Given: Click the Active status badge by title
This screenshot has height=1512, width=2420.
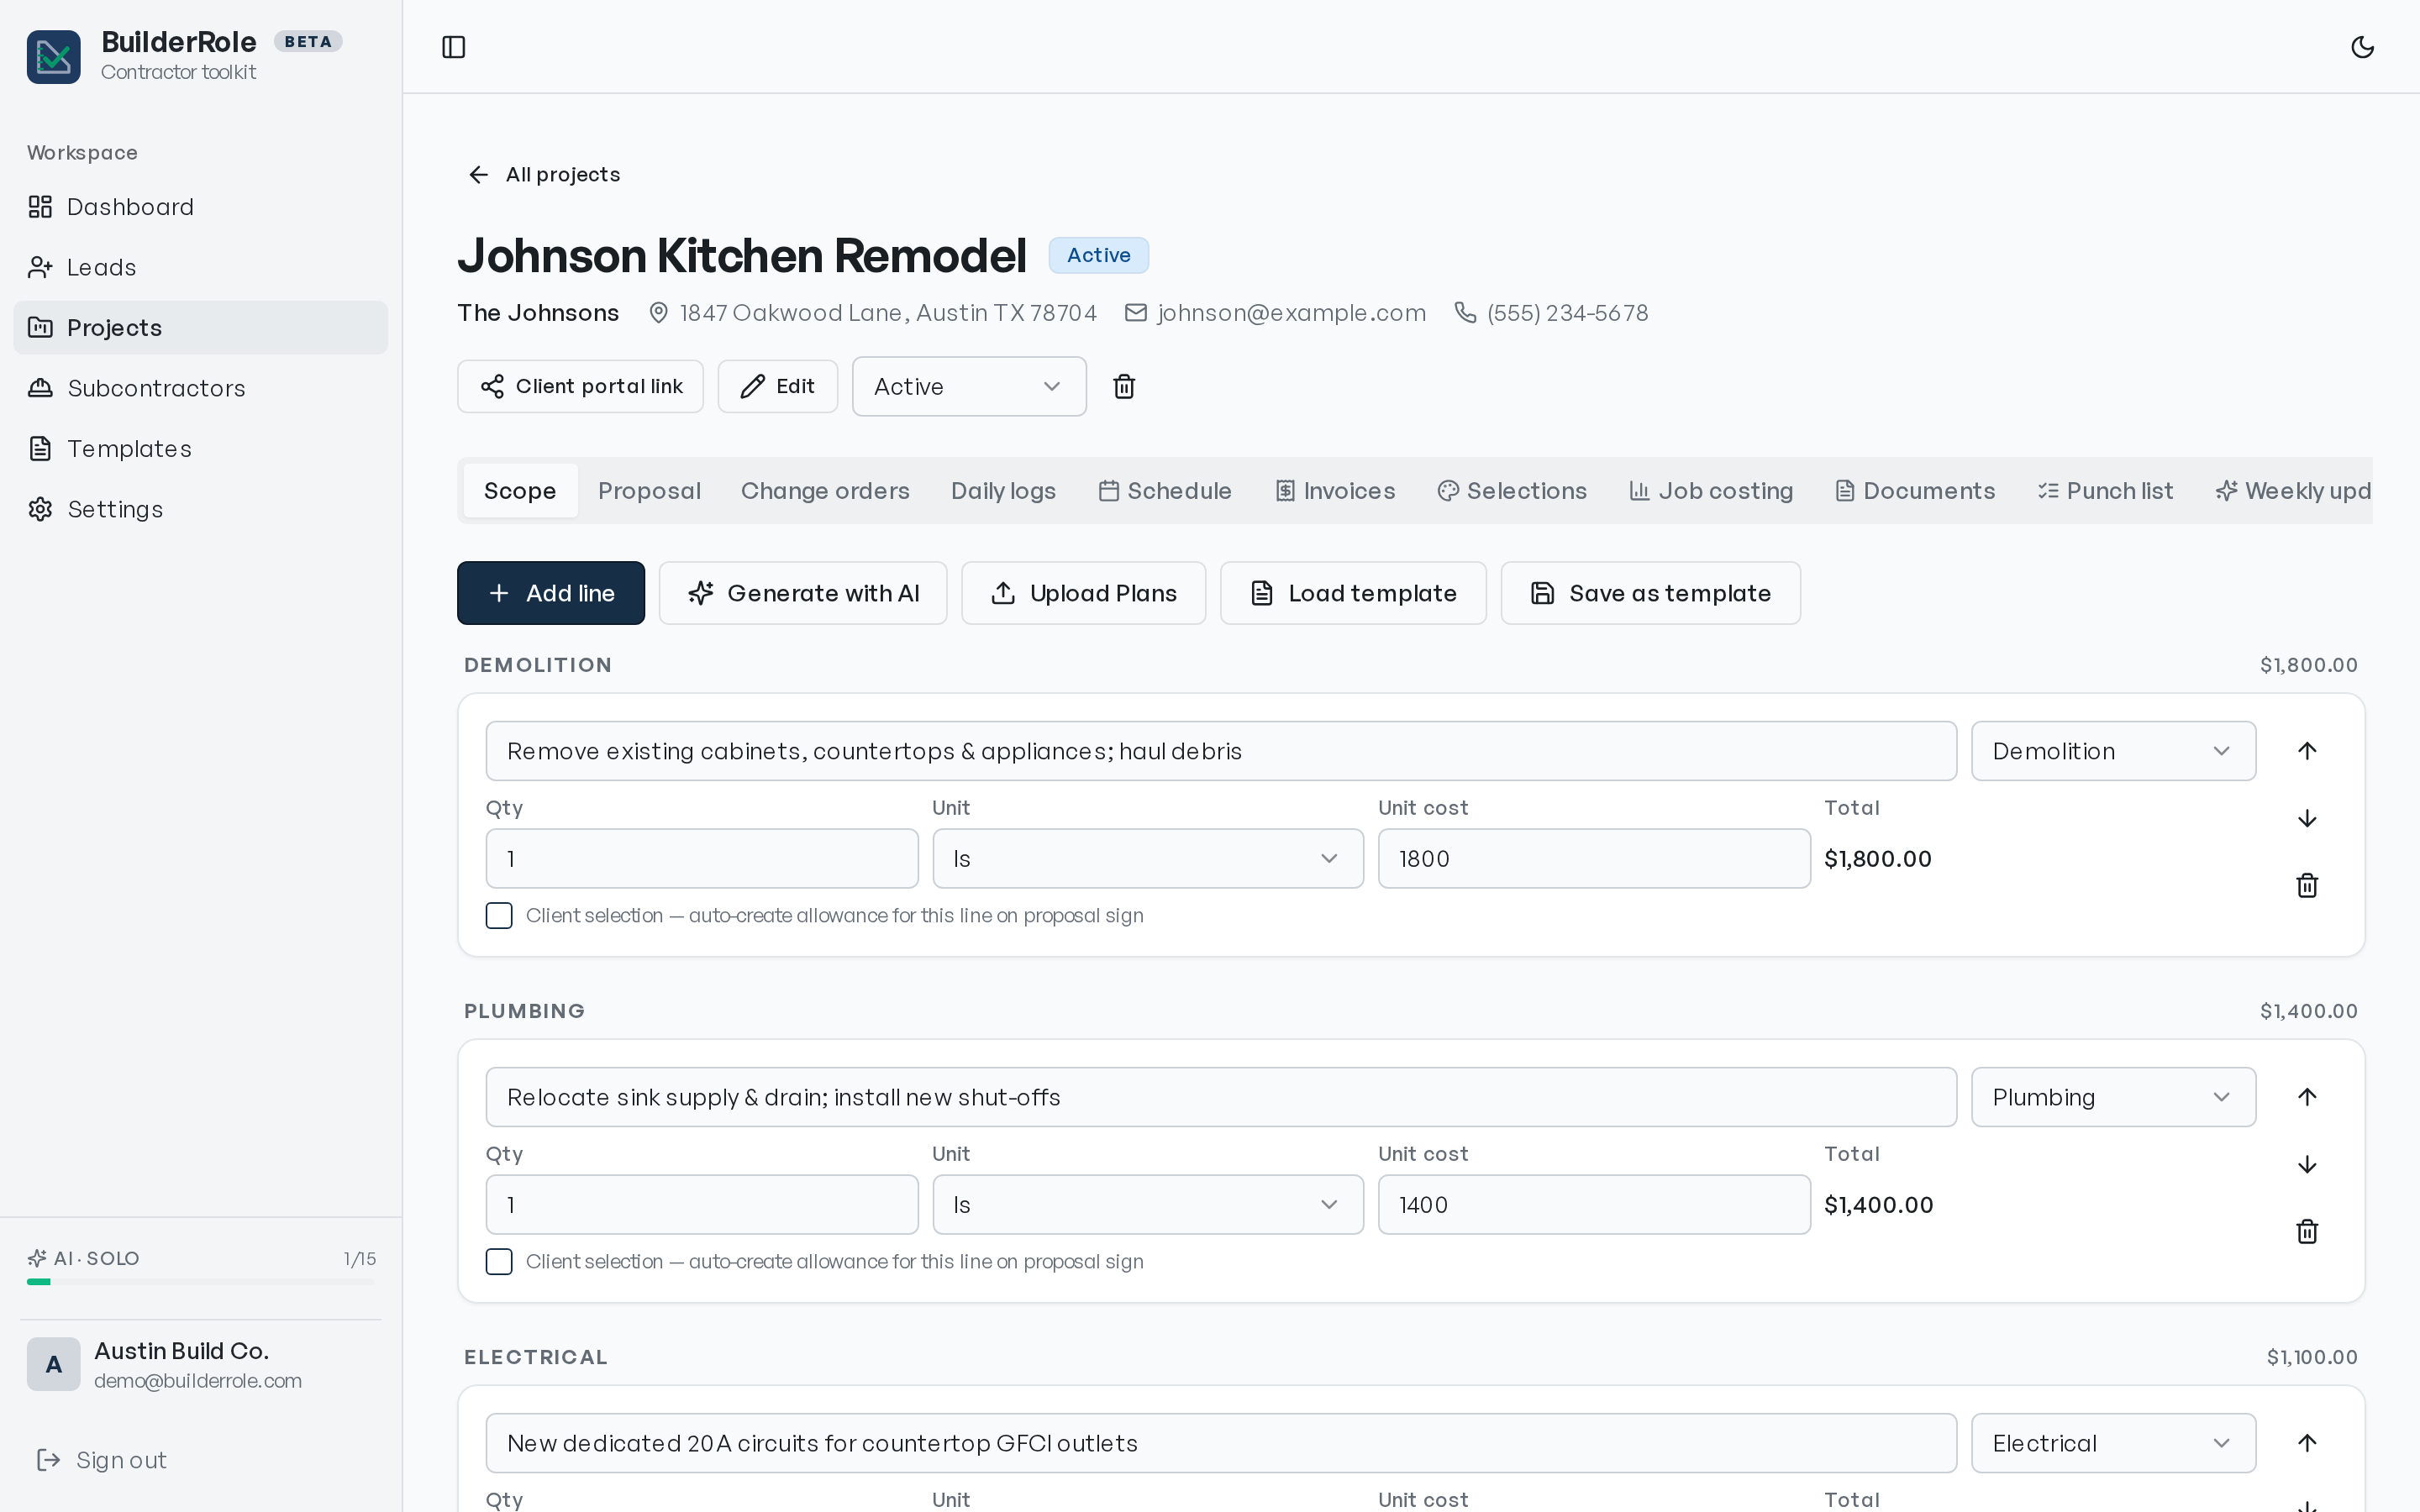Looking at the screenshot, I should click(x=1098, y=255).
